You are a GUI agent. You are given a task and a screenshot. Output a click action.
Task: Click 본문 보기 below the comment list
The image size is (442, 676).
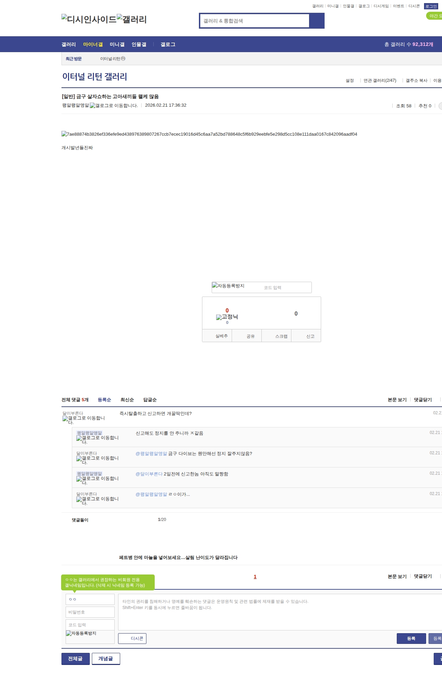click(397, 576)
